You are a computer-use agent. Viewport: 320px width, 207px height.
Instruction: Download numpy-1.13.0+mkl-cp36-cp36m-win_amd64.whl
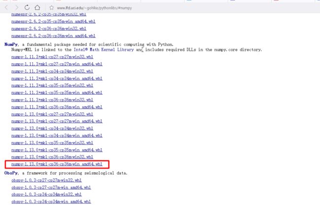(57, 164)
